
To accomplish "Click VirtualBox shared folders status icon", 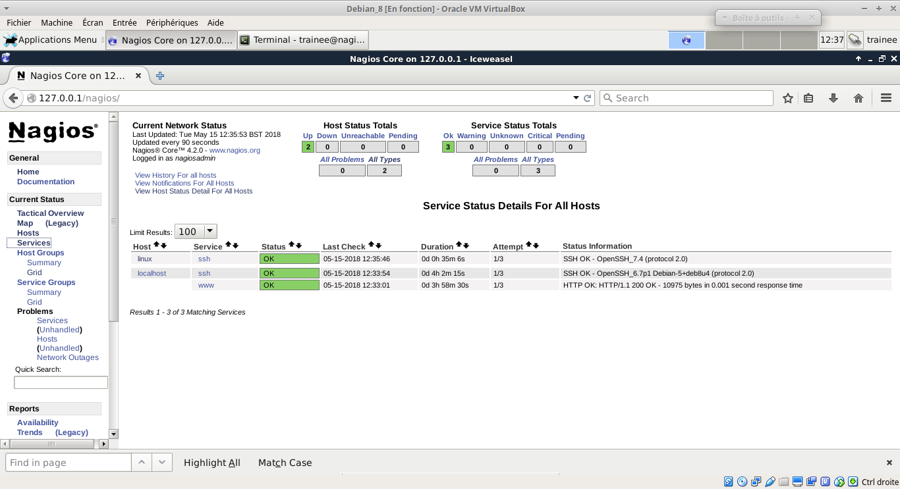I will point(783,482).
